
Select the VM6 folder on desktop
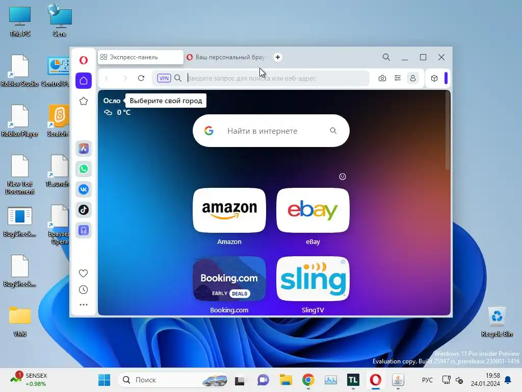20,322
